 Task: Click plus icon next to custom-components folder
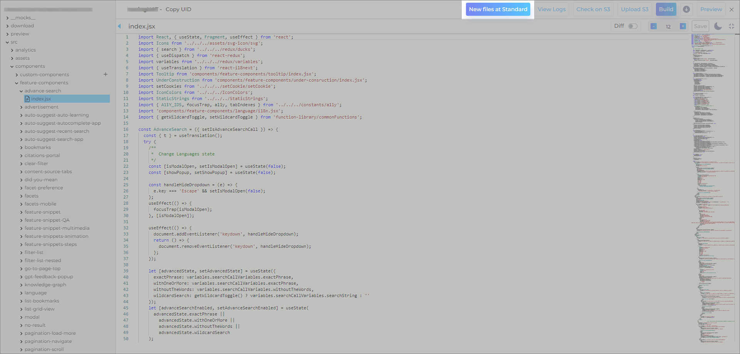(106, 74)
